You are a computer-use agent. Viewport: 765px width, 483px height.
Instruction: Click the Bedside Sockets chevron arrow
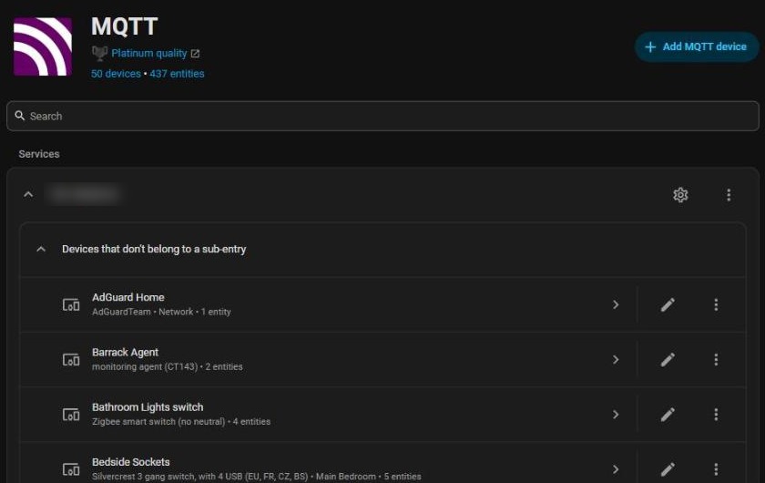[x=616, y=469]
